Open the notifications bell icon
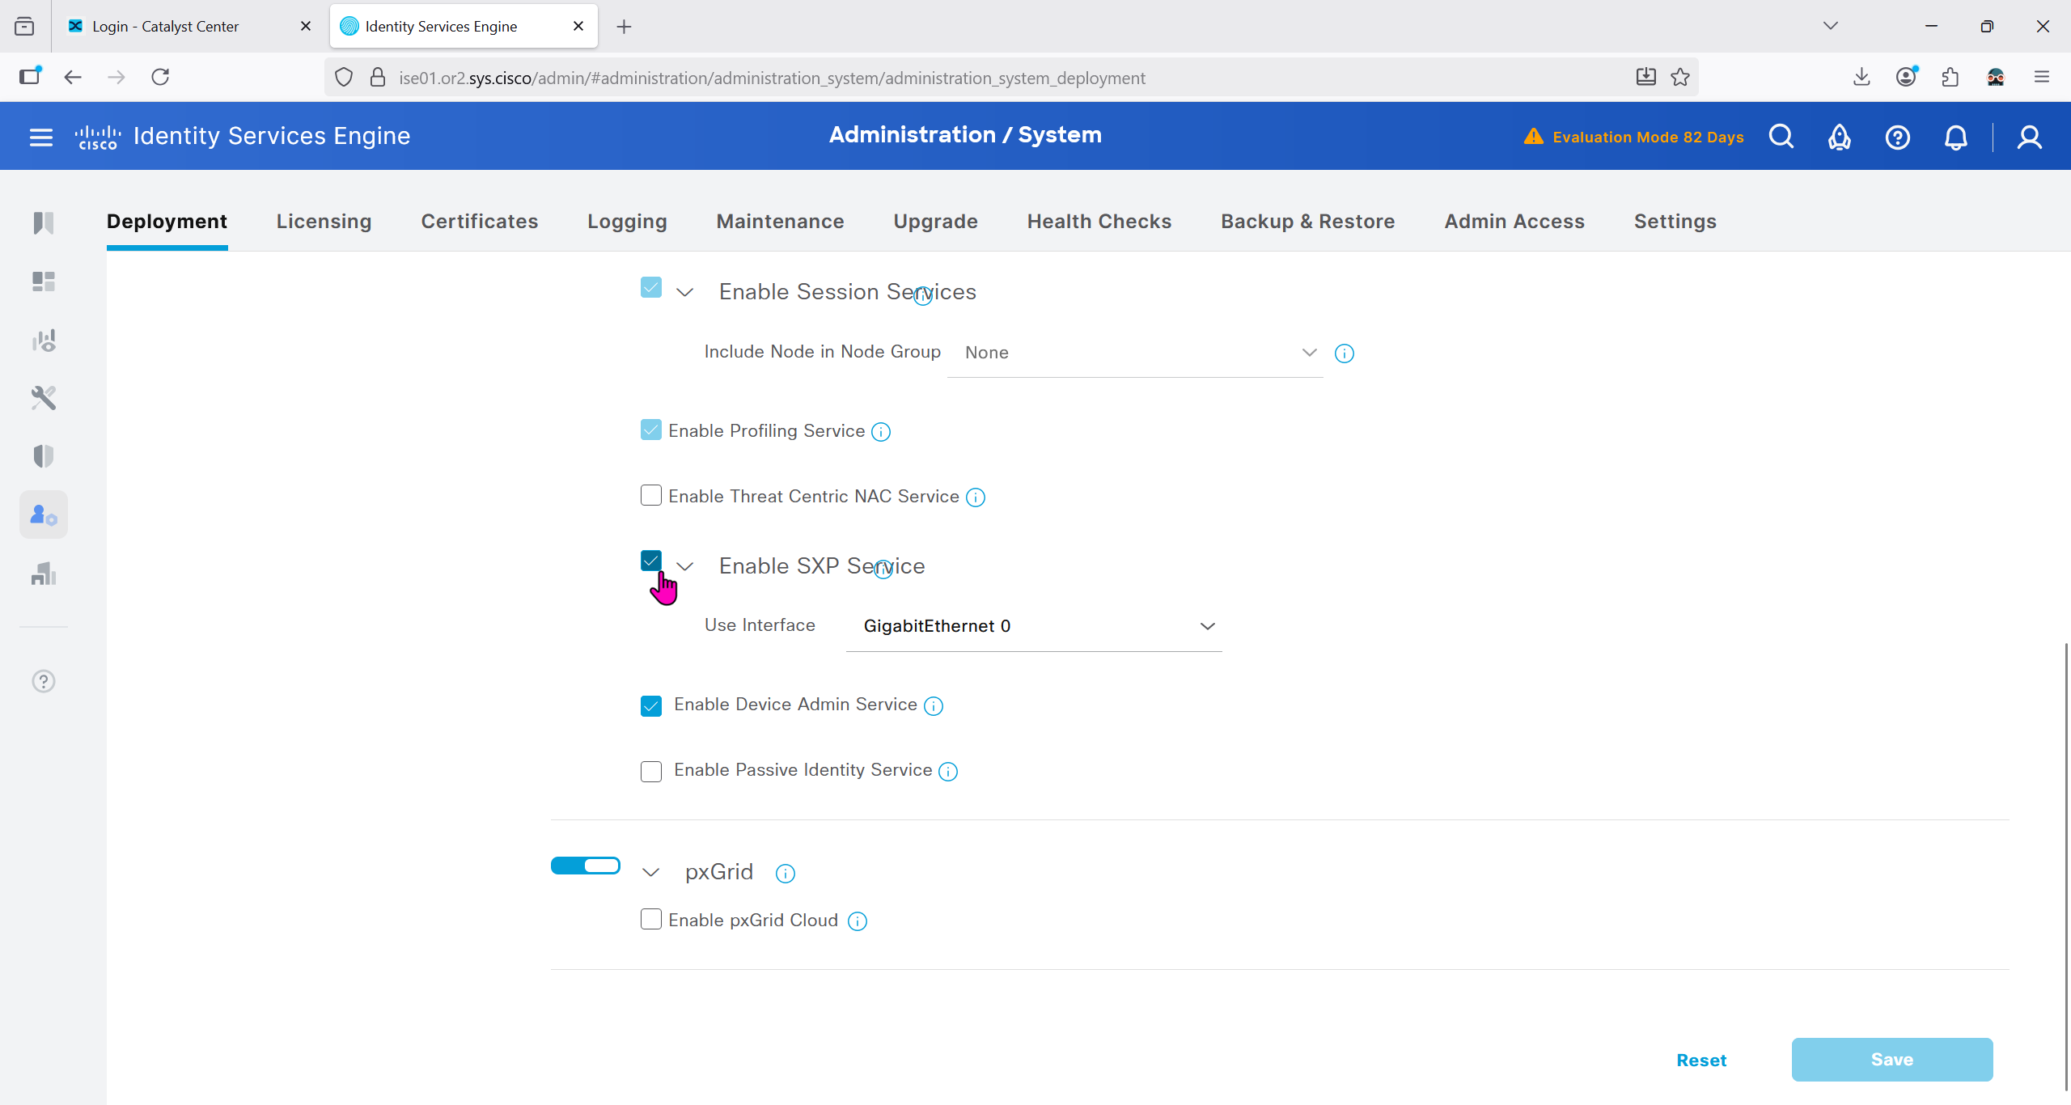2071x1105 pixels. point(1955,137)
